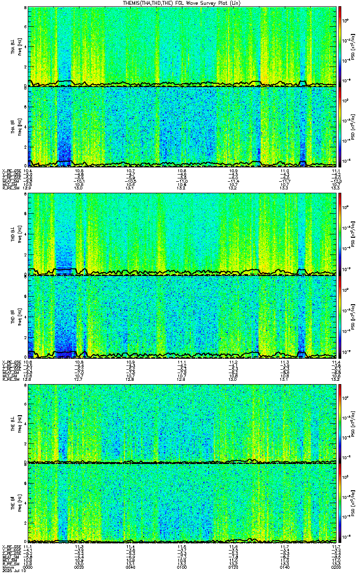Click the 'THE B∥ freq [Hz]' axis label
Viewport: 359px width, 574px height.
pyautogui.click(x=16, y=502)
